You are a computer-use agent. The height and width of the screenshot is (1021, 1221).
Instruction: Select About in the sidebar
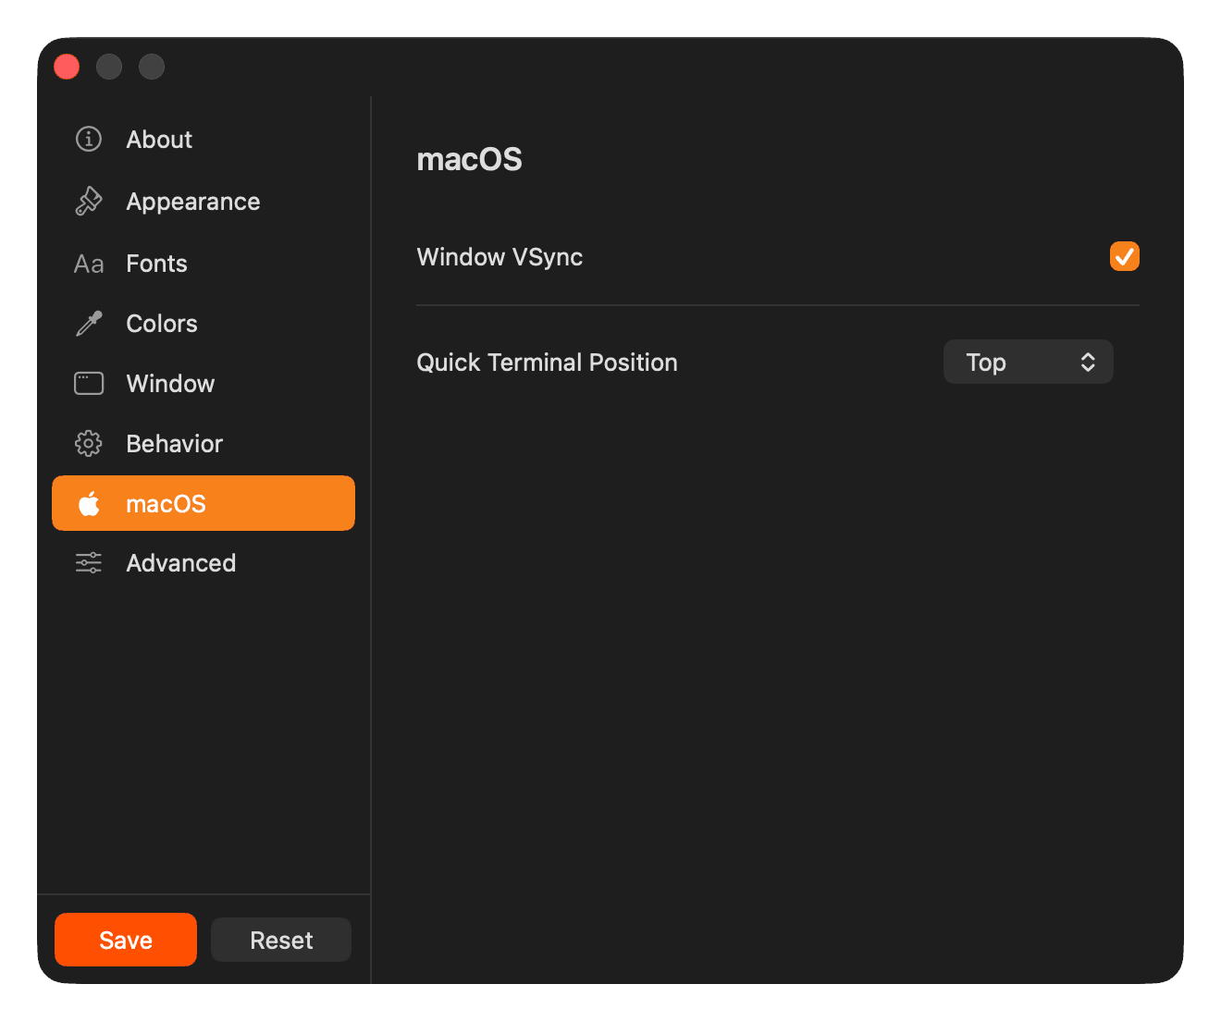(x=159, y=139)
